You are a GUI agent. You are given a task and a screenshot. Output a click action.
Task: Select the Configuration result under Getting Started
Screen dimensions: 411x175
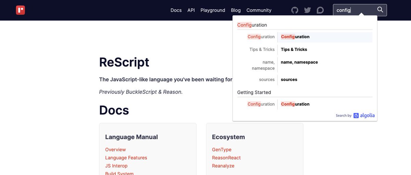point(305,104)
